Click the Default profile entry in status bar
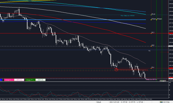 point(99,102)
